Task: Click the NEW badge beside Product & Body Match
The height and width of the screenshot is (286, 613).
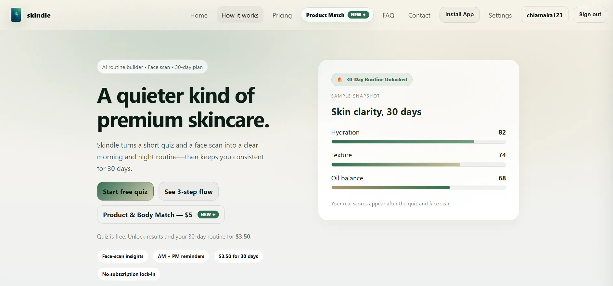Action: (x=208, y=214)
